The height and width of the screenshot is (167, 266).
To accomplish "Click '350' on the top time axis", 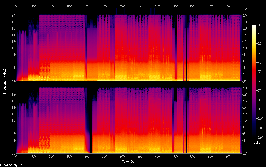I will [x=140, y=6].
